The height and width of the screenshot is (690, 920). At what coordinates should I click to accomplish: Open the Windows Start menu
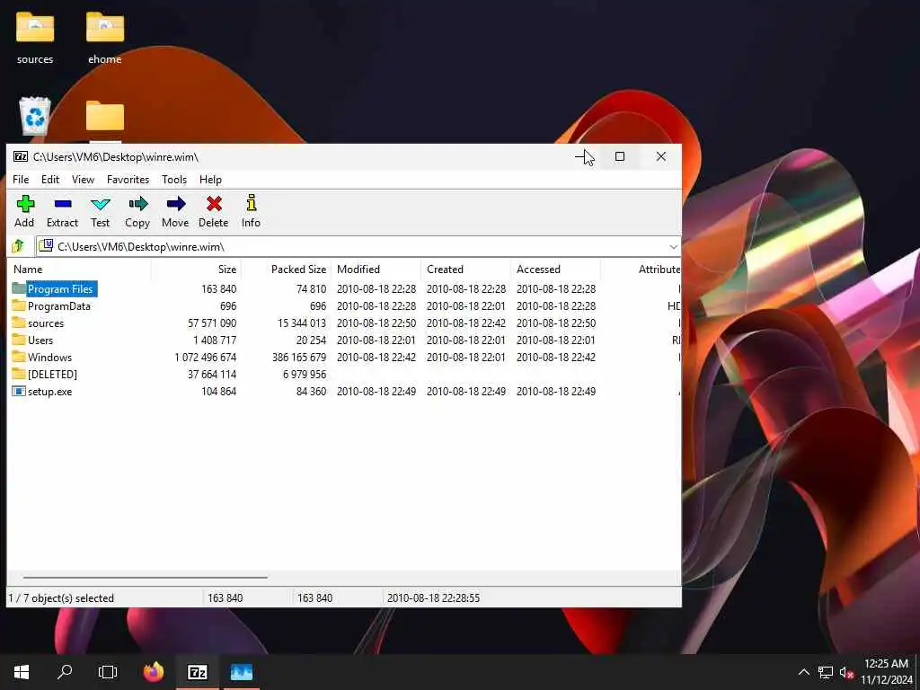(x=22, y=672)
